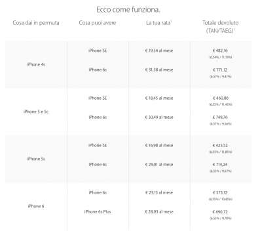Viewport: 262px width, 237px height.
Task: Select the iPhone 5s trade-in row label
Action: [x=36, y=159]
